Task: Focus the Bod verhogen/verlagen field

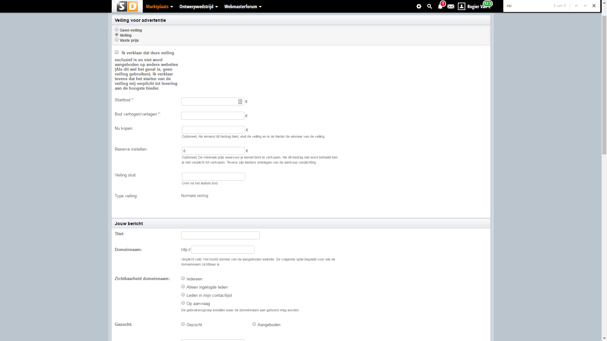Action: click(212, 116)
